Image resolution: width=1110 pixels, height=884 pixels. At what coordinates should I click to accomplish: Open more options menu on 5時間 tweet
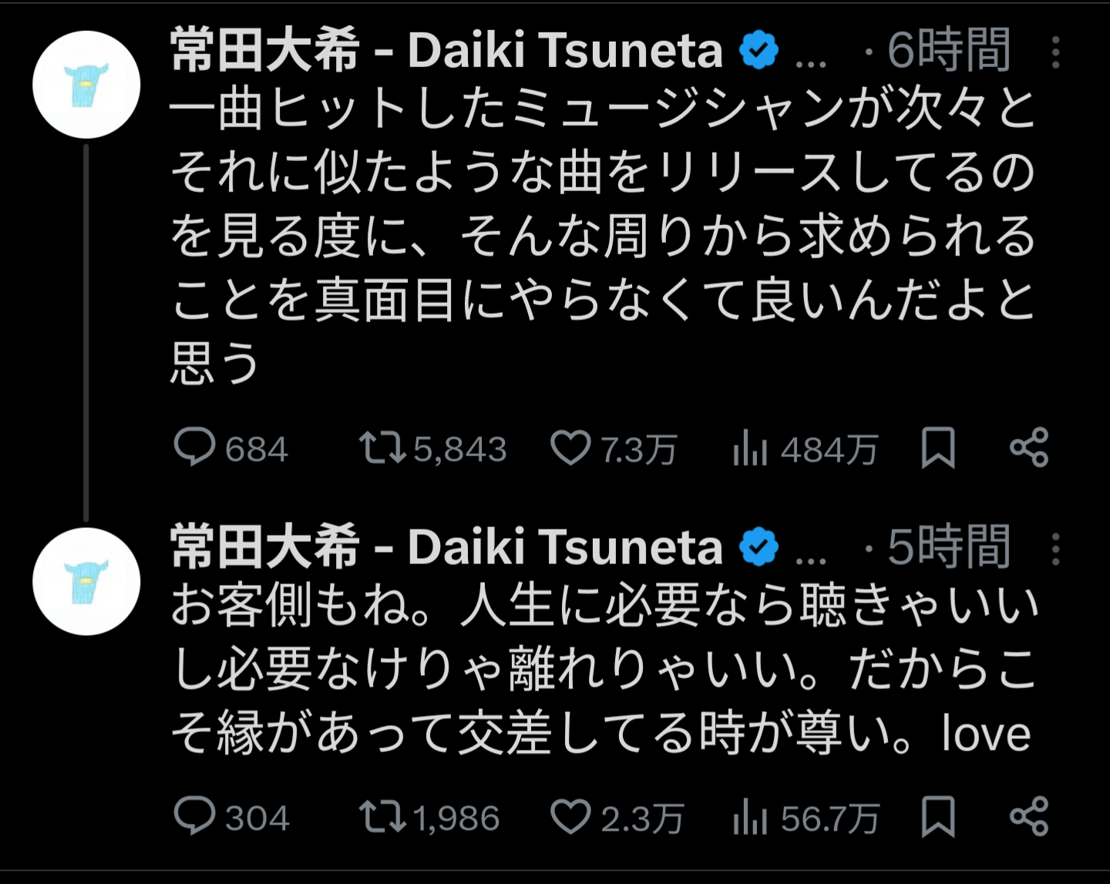[1055, 550]
